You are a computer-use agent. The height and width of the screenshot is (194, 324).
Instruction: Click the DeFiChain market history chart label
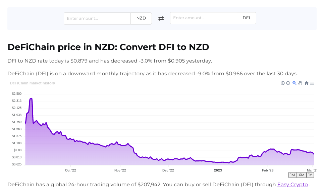tap(33, 83)
